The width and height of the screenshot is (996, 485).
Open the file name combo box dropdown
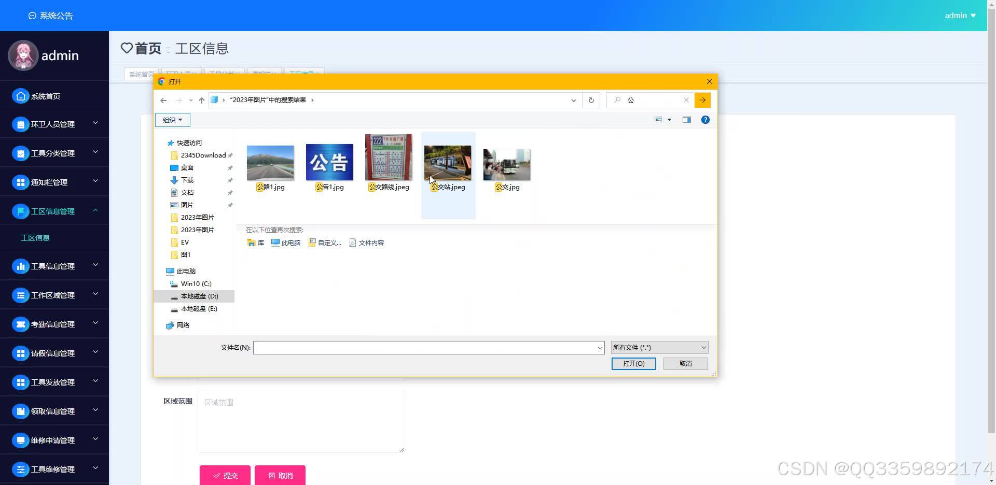pyautogui.click(x=600, y=348)
